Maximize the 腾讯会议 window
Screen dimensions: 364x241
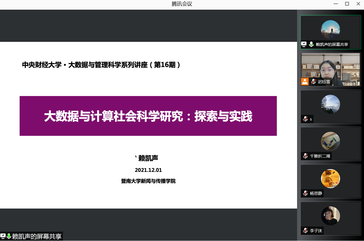coord(347,4)
